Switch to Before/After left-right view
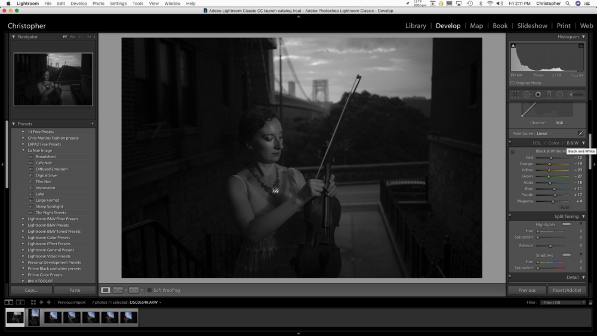This screenshot has height=336, width=597. tap(118, 290)
